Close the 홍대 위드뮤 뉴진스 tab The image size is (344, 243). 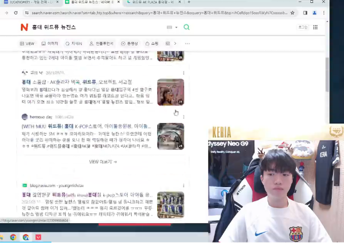click(118, 2)
